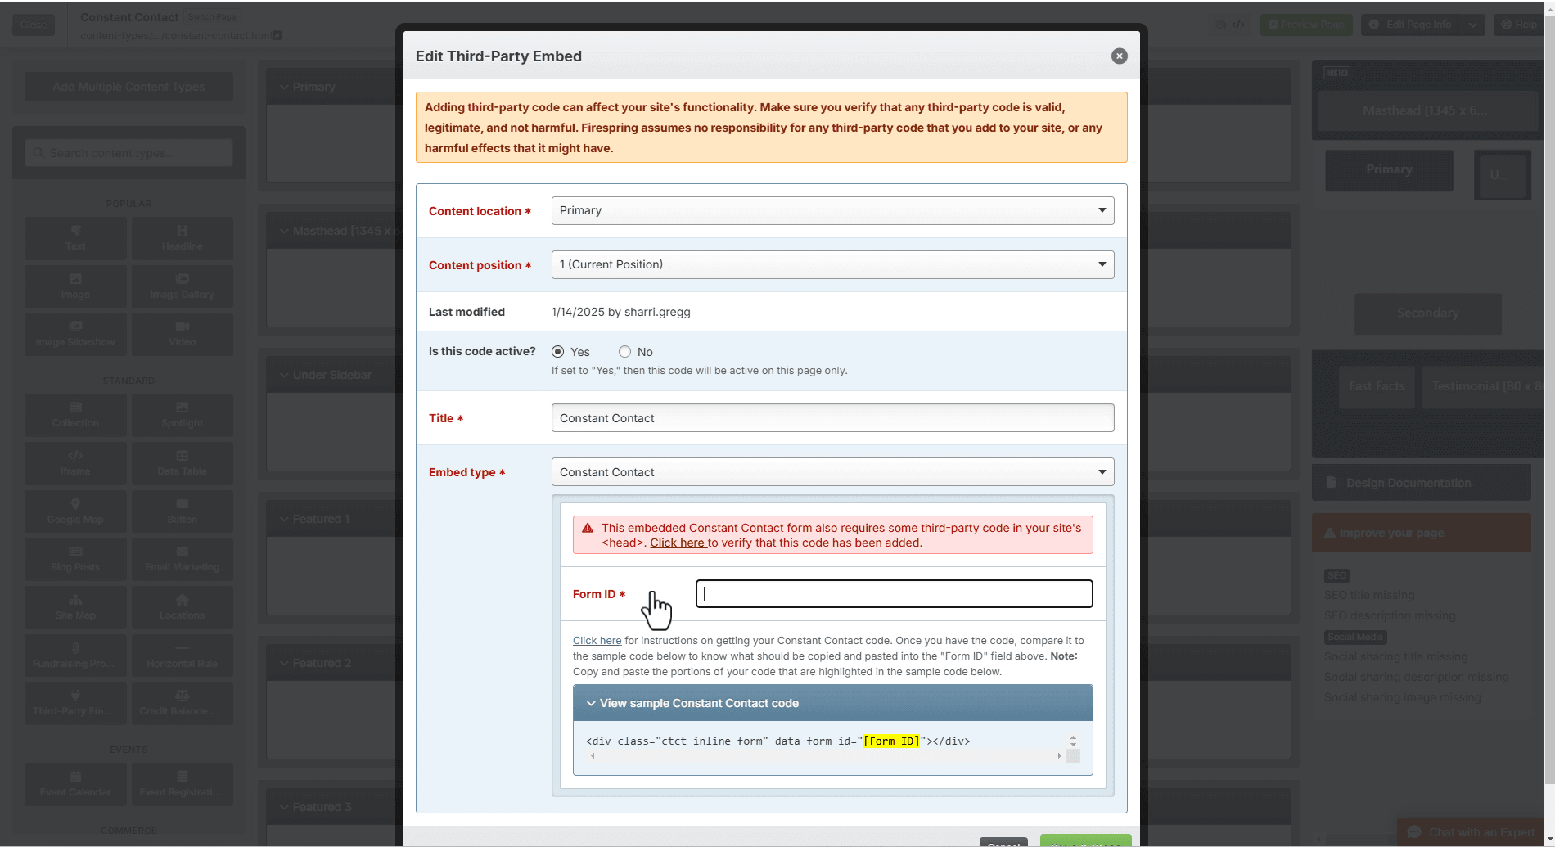Toggle the hidden-eye visibility icon in top bar
This screenshot has height=847, width=1555.
(1220, 25)
